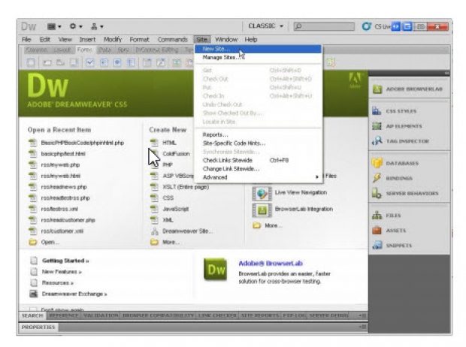Open the Window menu
This screenshot has height=347, width=466.
[226, 40]
